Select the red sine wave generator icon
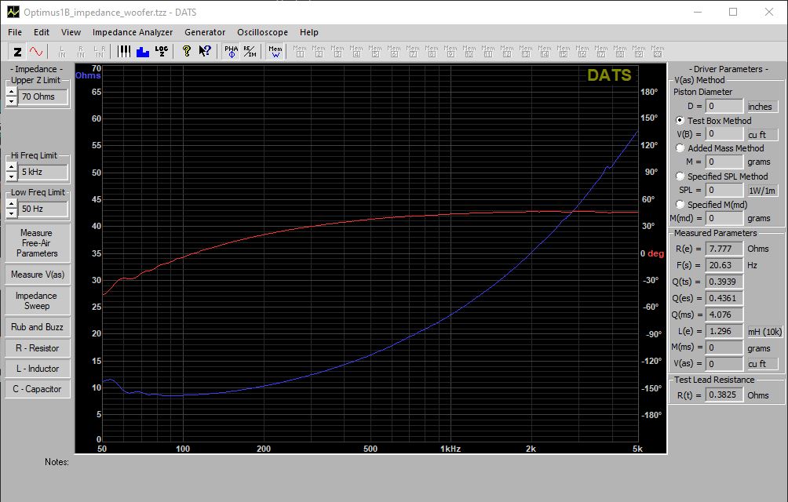788x502 pixels. (x=35, y=51)
